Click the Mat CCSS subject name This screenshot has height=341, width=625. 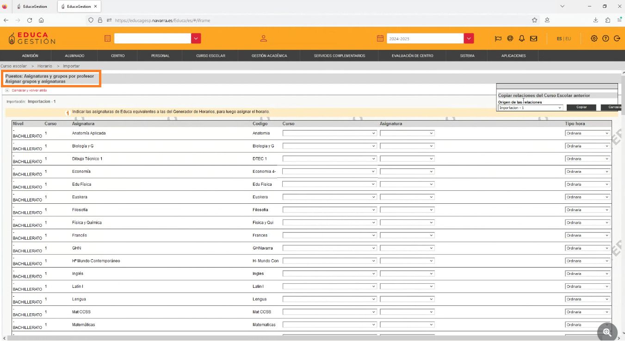[x=81, y=312]
